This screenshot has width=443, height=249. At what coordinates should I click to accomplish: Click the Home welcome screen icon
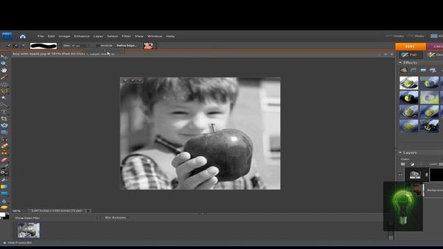23,36
